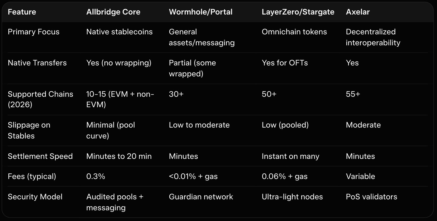This screenshot has height=221, width=437.
Task: Select the PoS validators cell
Action: 371,197
